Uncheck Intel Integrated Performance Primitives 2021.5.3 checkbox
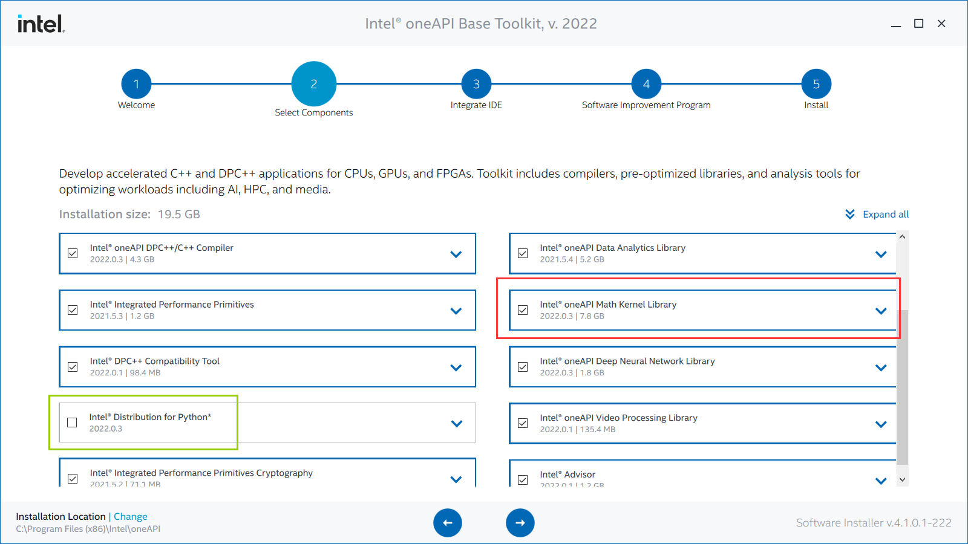Viewport: 968px width, 544px height. pos(73,310)
